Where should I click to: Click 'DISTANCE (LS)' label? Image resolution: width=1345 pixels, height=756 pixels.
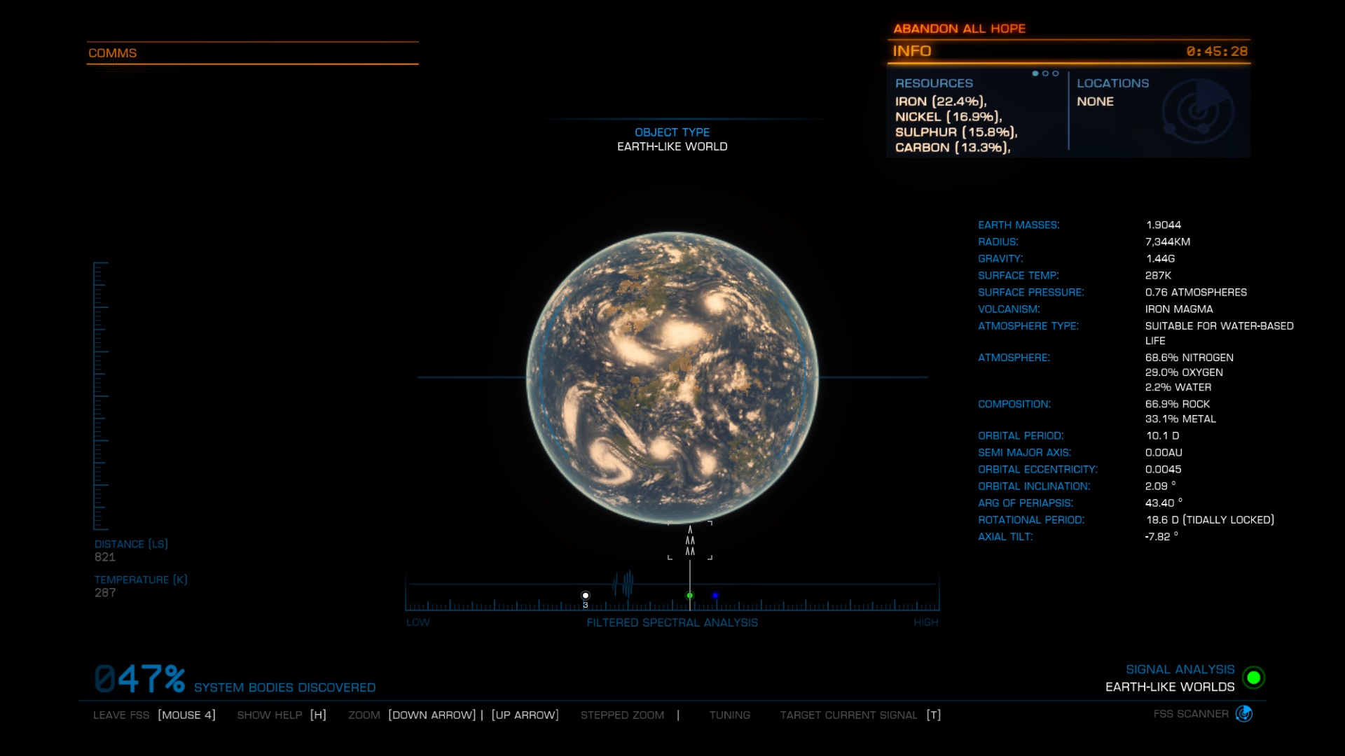coord(131,544)
